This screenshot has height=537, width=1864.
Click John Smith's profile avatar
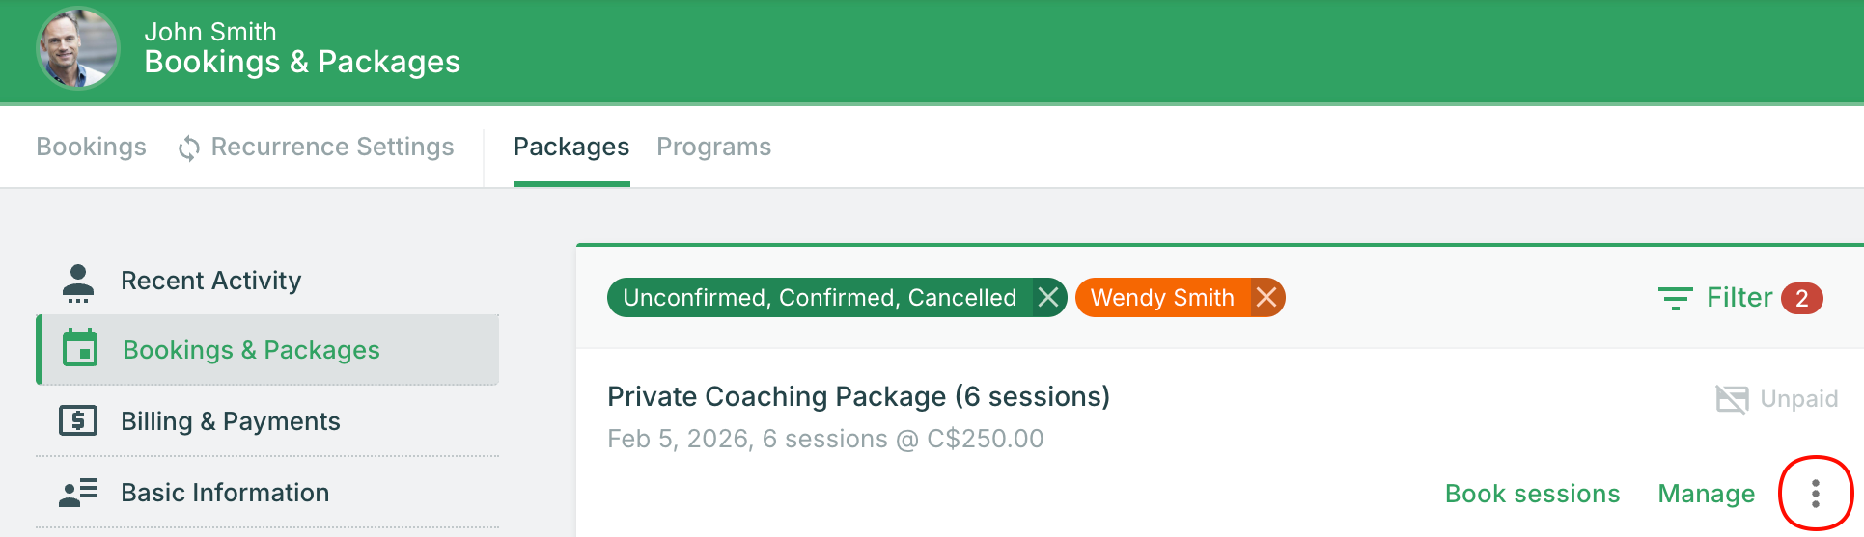(77, 48)
